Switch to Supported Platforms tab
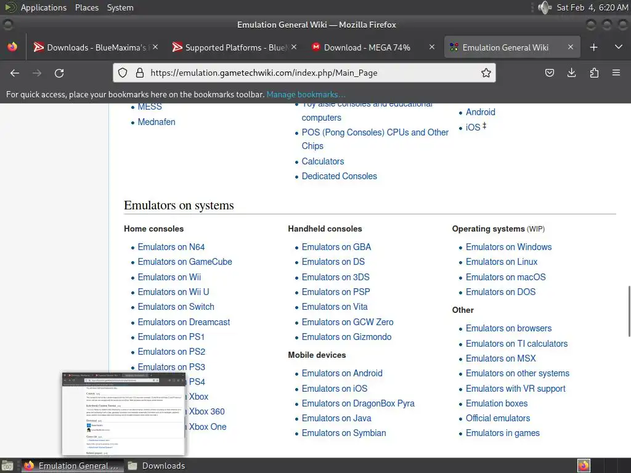The width and height of the screenshot is (631, 473). point(234,47)
